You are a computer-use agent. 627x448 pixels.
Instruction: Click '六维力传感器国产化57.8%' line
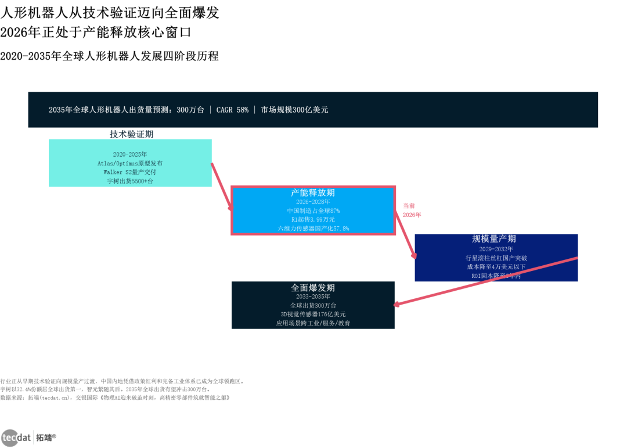pyautogui.click(x=313, y=229)
